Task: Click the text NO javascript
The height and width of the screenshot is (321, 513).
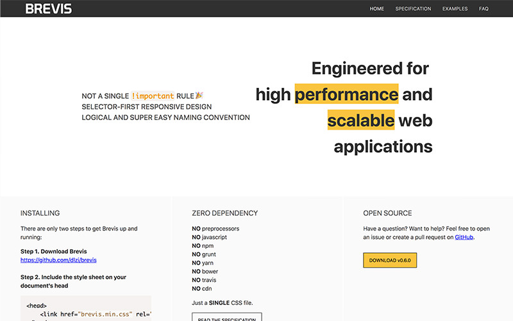Action: click(x=210, y=237)
